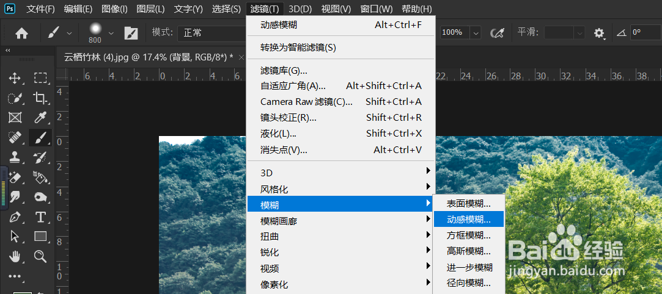Viewport: 662px width, 294px height.
Task: Choose Camera Raw 滤镜(C)...
Action: coord(340,102)
